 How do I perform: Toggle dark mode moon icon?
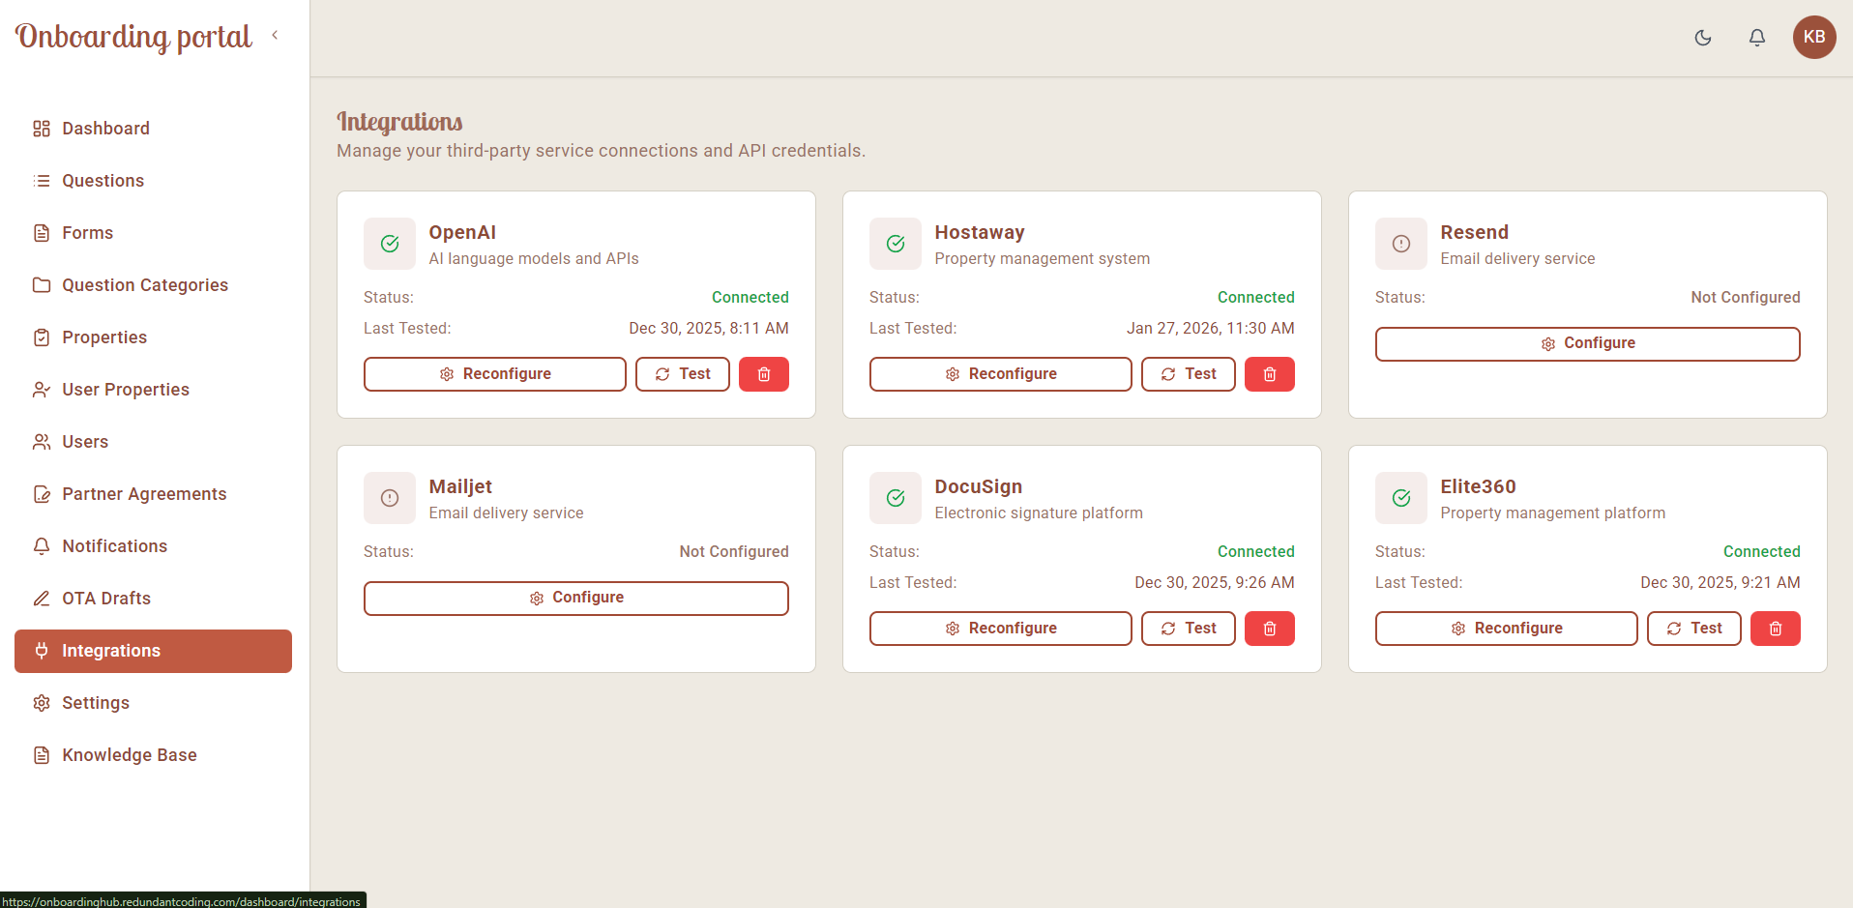[1703, 38]
